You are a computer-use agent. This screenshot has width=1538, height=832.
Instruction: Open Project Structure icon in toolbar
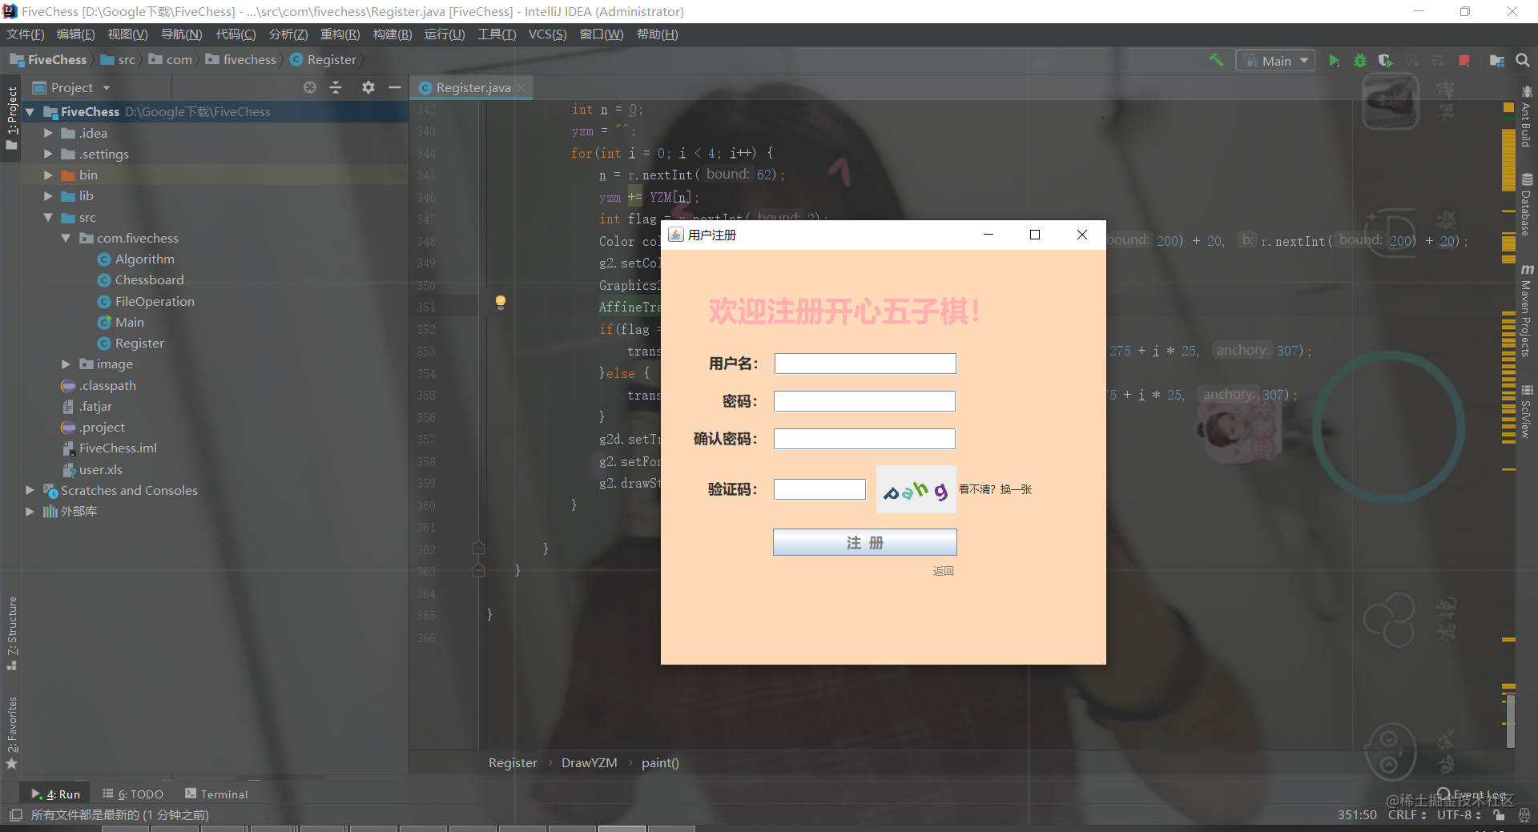pyautogui.click(x=1496, y=61)
